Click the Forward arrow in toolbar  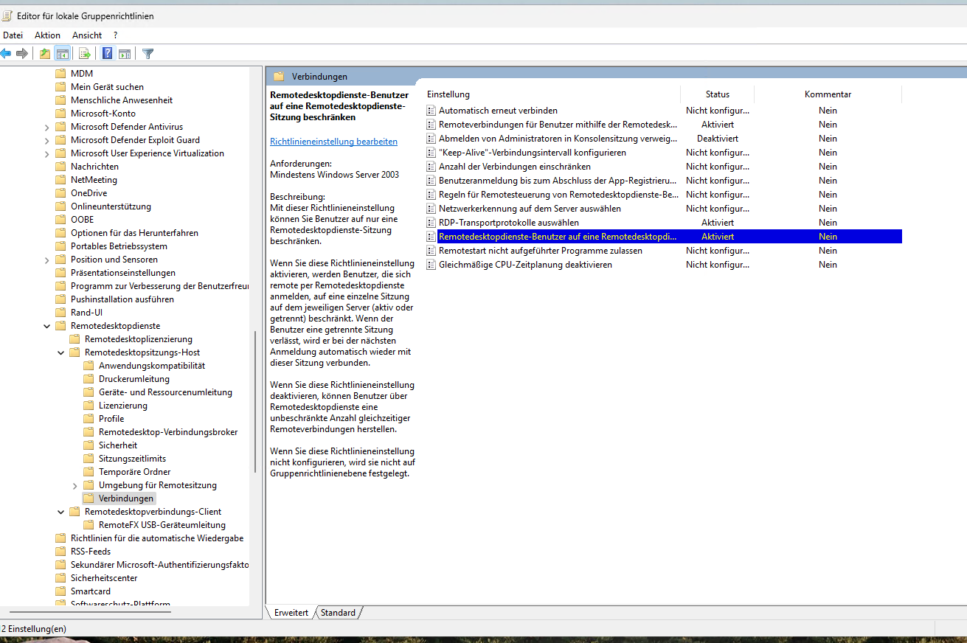pos(22,53)
